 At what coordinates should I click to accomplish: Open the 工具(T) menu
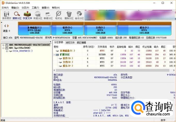[35, 8]
